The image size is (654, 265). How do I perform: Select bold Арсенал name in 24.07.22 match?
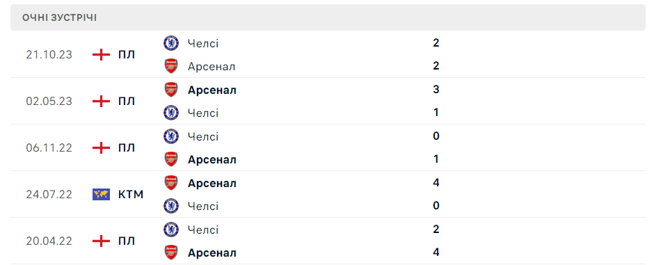tap(212, 184)
